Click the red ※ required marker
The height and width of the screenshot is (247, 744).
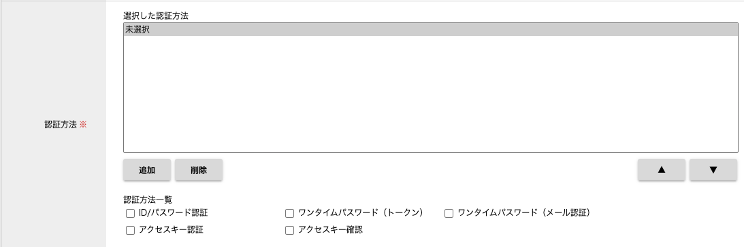83,125
